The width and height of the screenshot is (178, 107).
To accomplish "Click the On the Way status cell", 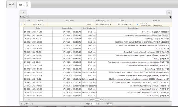I will [x=40, y=24].
